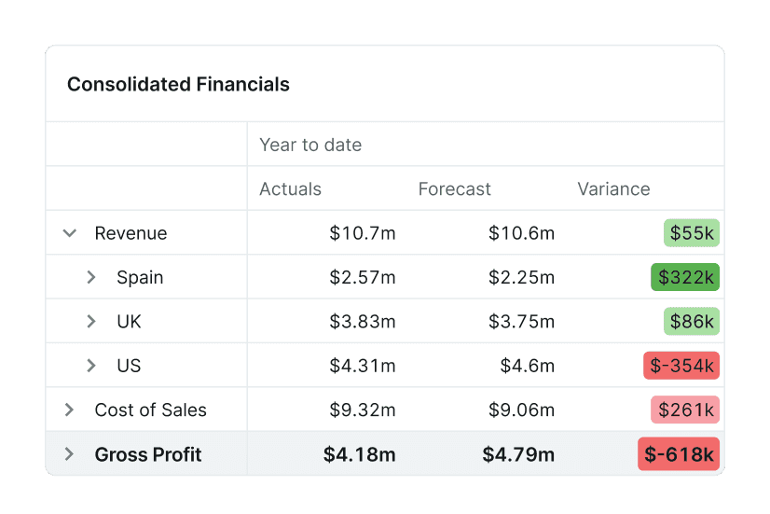Viewport: 770px width, 514px height.
Task: Click the Consolidated Financials title
Action: (178, 85)
